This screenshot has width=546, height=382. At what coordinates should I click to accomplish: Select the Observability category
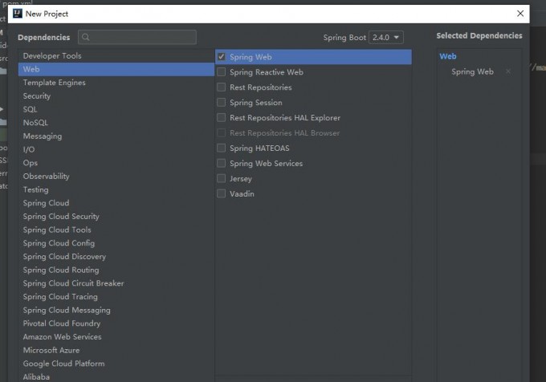tap(116, 177)
